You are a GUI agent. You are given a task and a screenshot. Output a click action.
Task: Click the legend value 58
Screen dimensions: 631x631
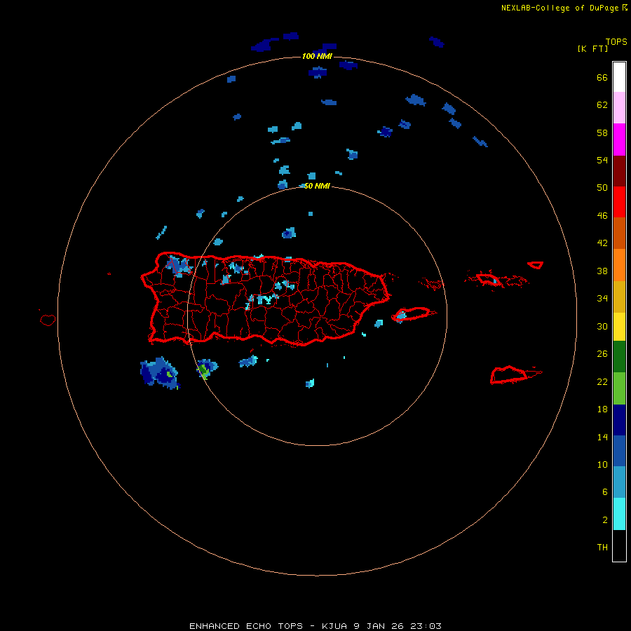[602, 133]
